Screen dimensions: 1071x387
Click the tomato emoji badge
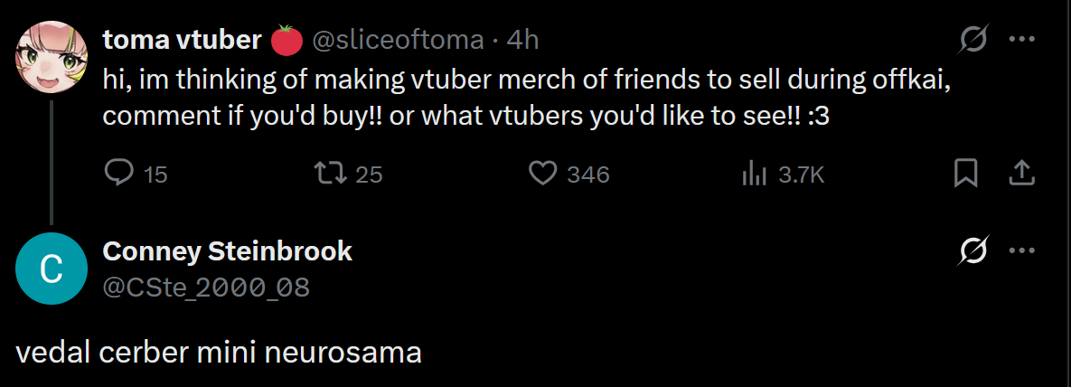[x=287, y=39]
